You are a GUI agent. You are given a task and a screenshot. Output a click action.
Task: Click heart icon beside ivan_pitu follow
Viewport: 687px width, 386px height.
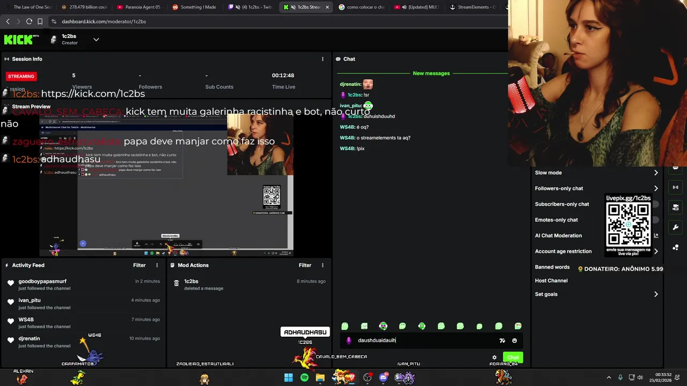(x=11, y=302)
